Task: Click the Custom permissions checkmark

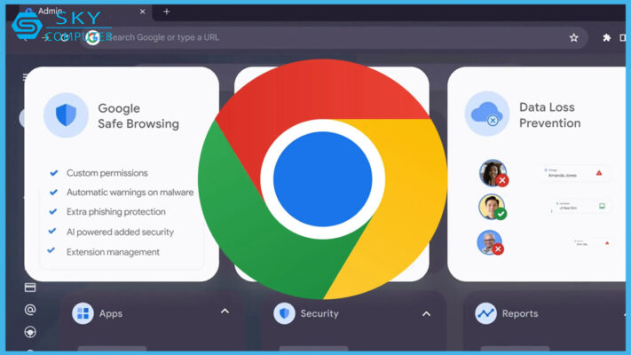Action: coord(53,173)
